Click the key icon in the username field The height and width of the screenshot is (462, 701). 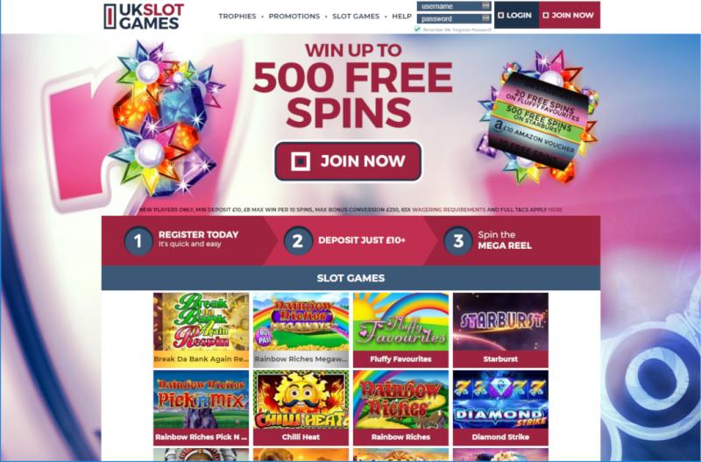tap(485, 6)
